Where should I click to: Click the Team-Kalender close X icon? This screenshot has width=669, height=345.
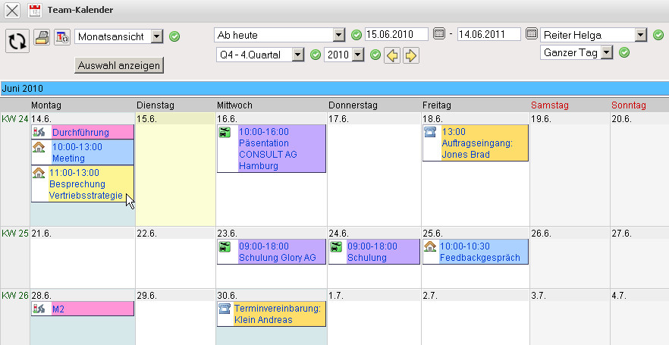[12, 11]
